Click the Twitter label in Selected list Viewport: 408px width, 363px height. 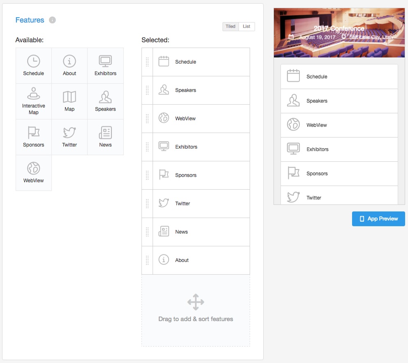pos(183,203)
